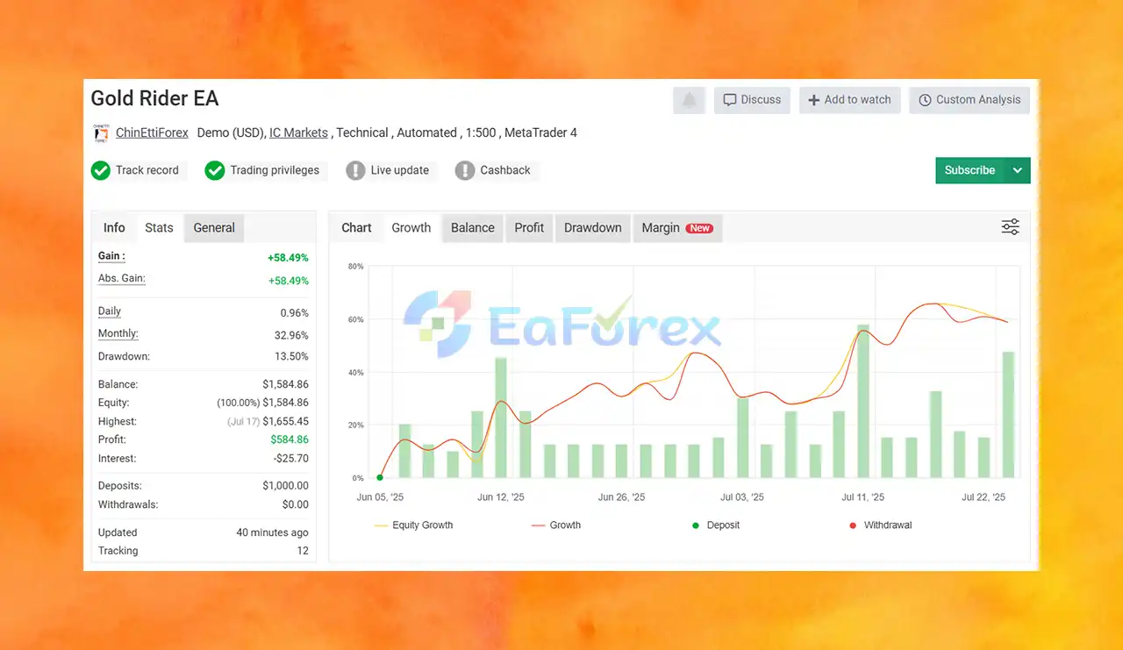Follow the IC Markets broker link

(x=298, y=133)
